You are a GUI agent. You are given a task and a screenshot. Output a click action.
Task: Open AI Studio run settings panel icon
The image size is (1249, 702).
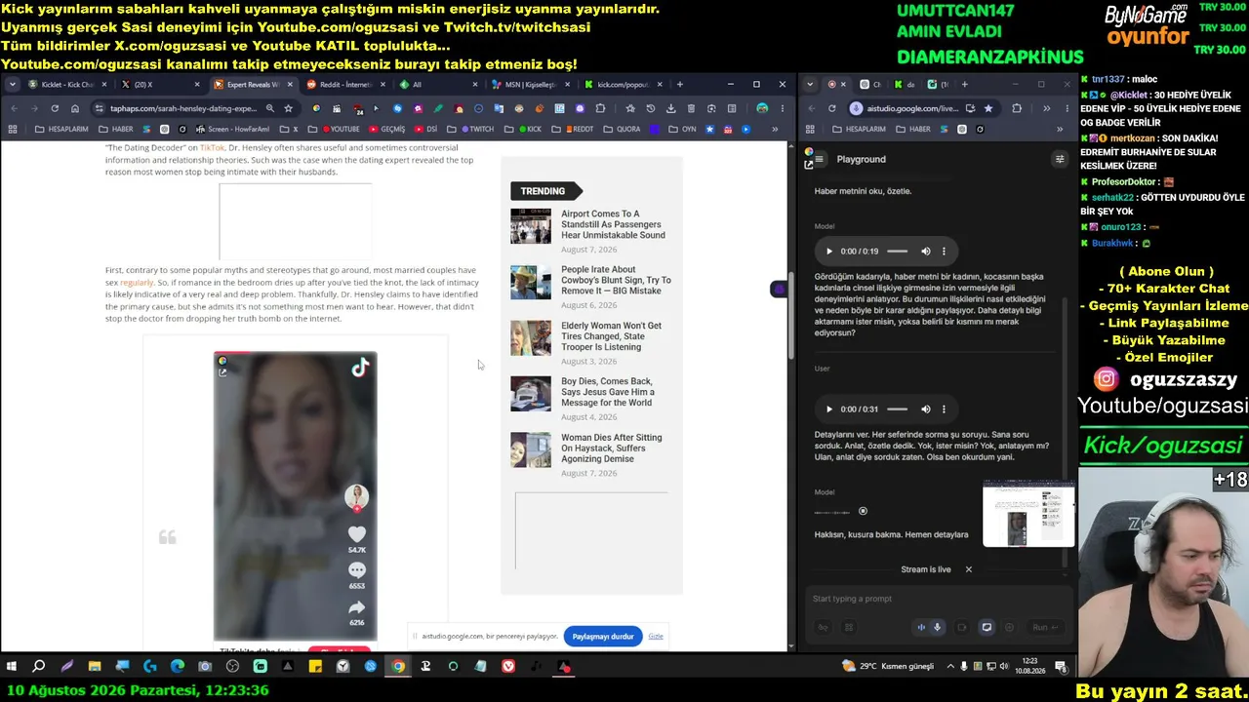click(1060, 159)
